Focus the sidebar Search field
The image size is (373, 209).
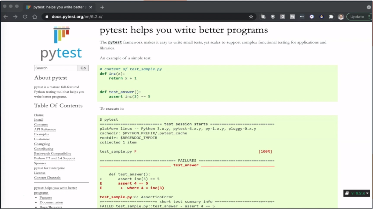click(x=56, y=68)
